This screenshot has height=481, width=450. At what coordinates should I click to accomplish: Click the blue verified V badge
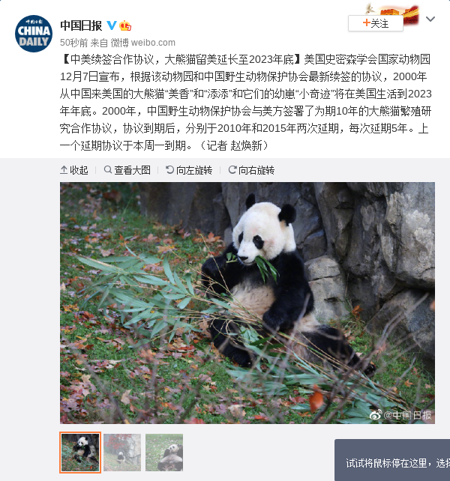(x=112, y=25)
